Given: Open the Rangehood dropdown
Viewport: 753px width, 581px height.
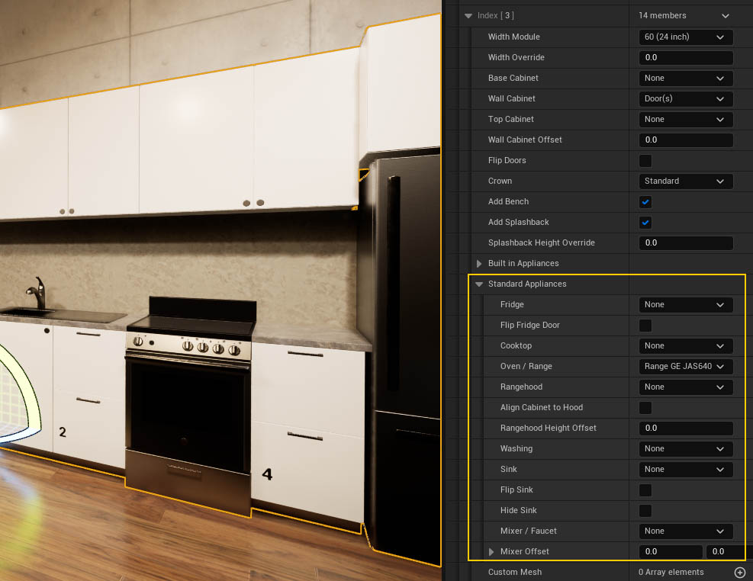Looking at the screenshot, I should 685,387.
